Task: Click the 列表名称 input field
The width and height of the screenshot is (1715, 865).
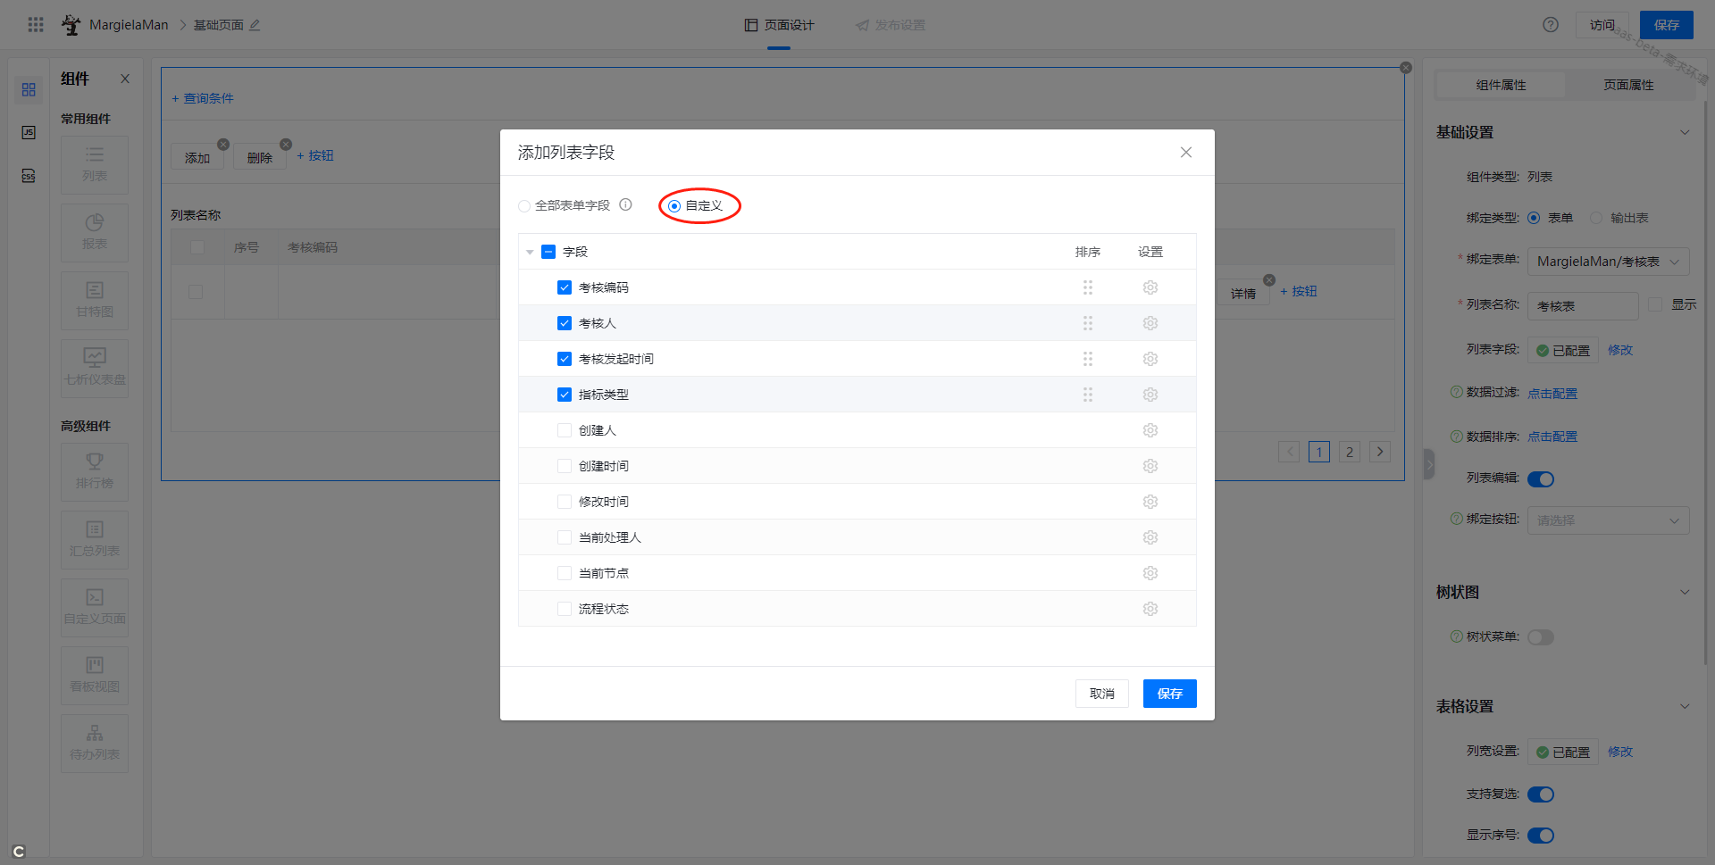Action: coord(1583,306)
